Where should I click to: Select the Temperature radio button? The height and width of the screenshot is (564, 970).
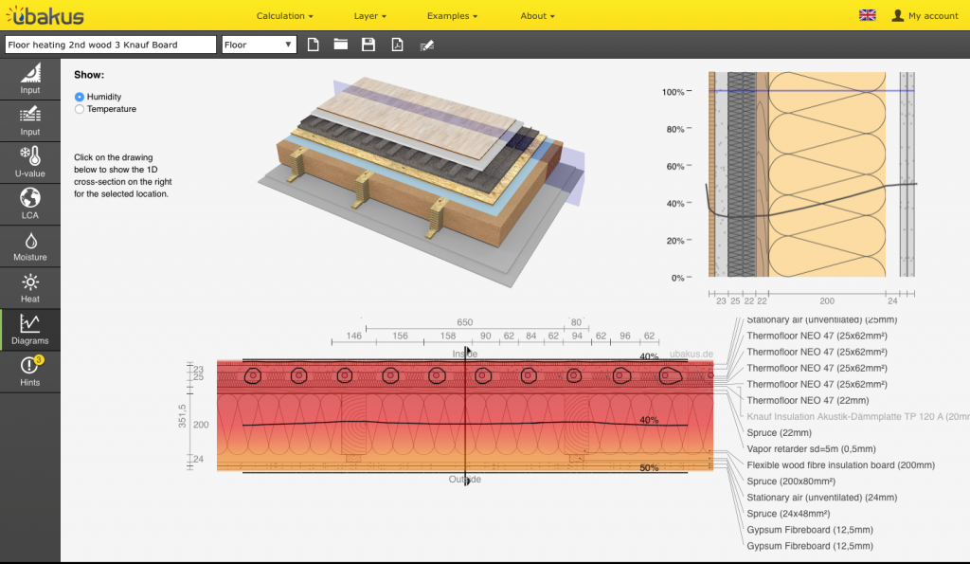pyautogui.click(x=80, y=109)
